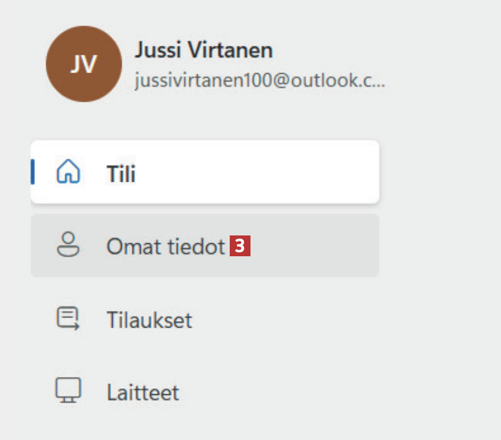
Task: Click the monitor icon beside Laitteet
Action: pos(68,391)
